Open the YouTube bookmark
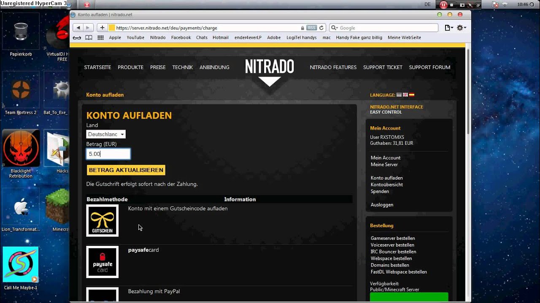Viewport: 540px width, 303px height. (x=135, y=37)
